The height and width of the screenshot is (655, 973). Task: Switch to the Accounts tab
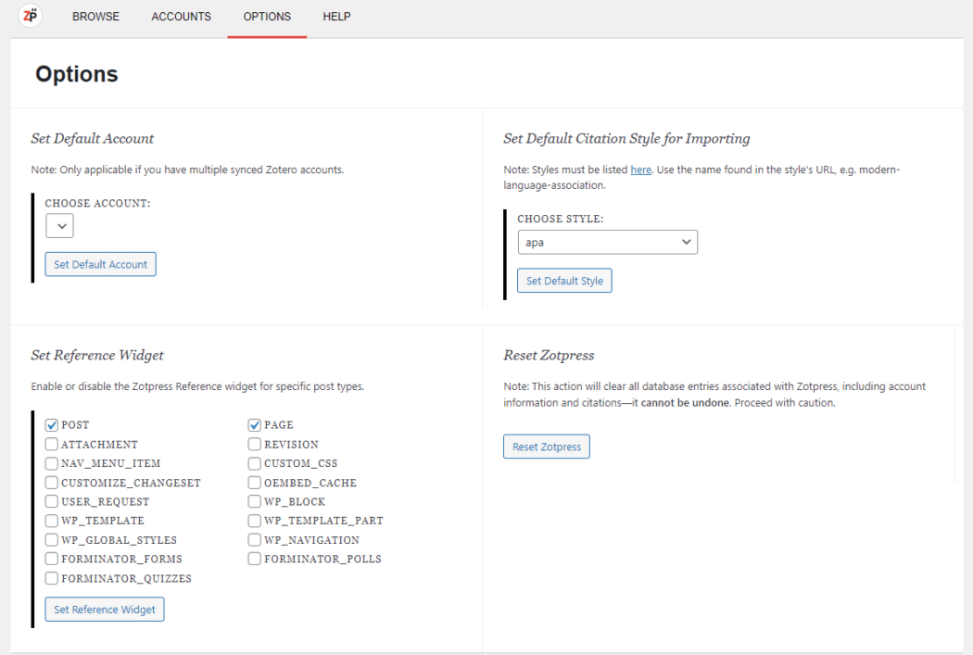click(181, 17)
